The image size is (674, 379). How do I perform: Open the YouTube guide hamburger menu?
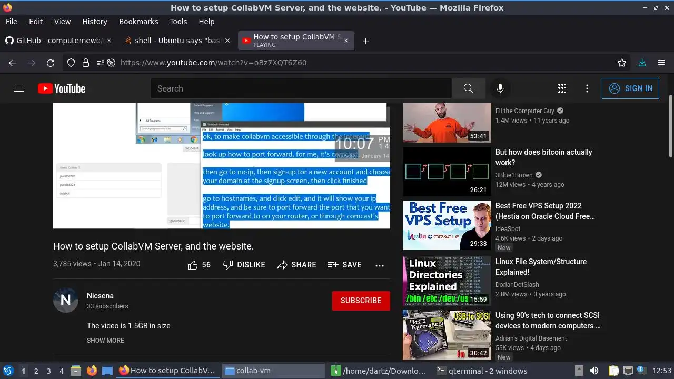(19, 88)
